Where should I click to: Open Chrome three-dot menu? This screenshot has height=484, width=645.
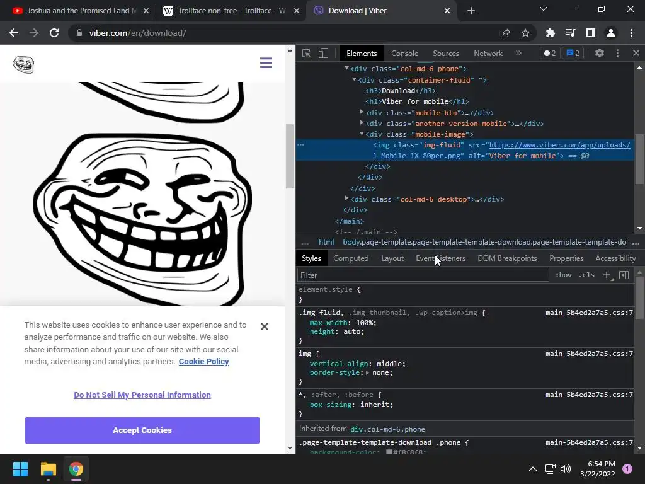coord(631,33)
